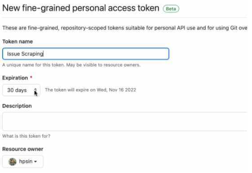The image size is (252, 173).
Task: Focus the Token name field with 'Issue Scraping'
Action: pyautogui.click(x=86, y=54)
